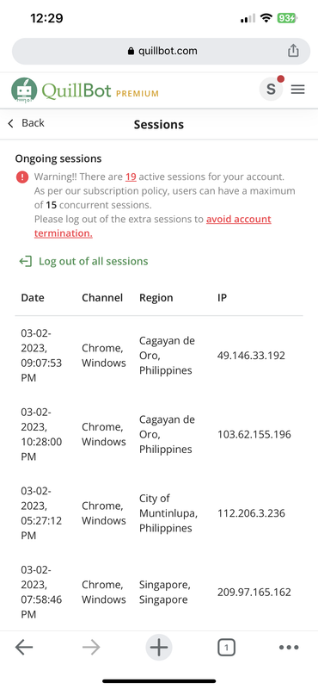This screenshot has height=689, width=318.
Task: Tap the share icon in address bar
Action: click(x=293, y=51)
